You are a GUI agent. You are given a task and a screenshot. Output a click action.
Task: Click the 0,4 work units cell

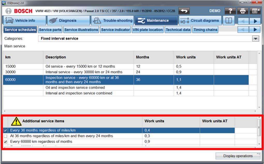coord(171,130)
